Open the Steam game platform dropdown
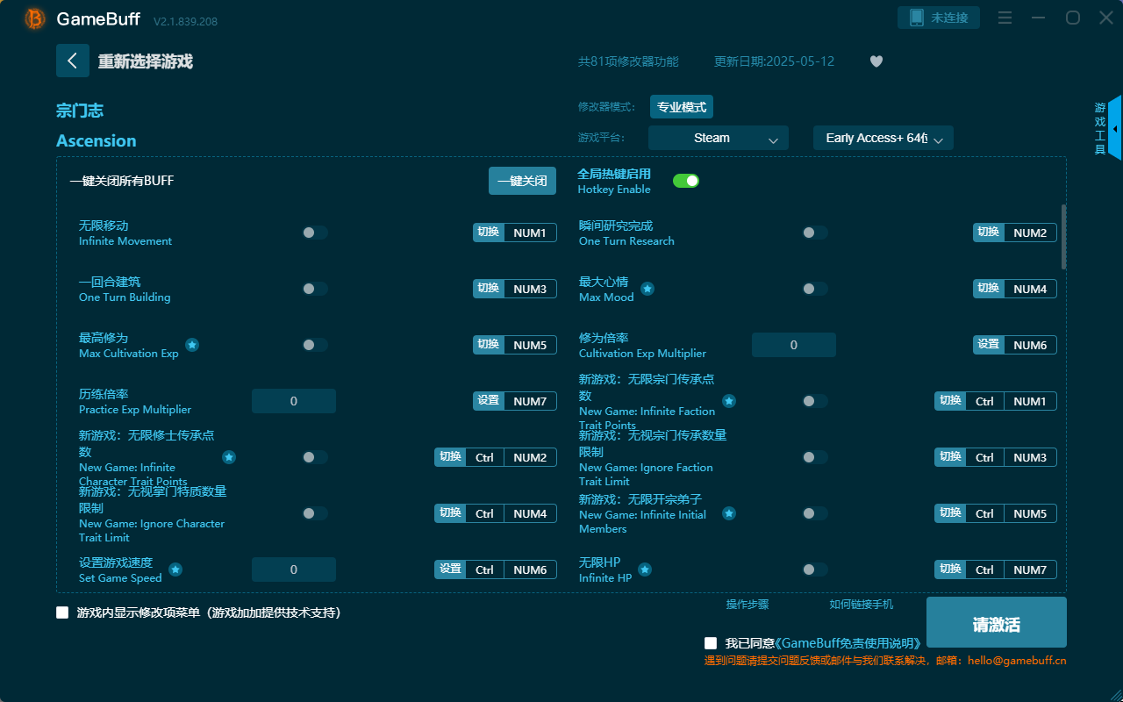 pyautogui.click(x=718, y=138)
